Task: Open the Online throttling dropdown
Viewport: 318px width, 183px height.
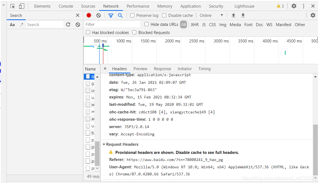Action: [x=211, y=15]
